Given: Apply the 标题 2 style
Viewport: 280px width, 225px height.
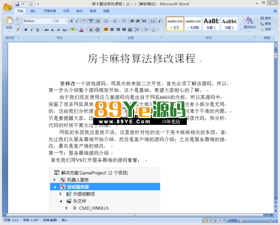Looking at the screenshot, I should tap(229, 24).
